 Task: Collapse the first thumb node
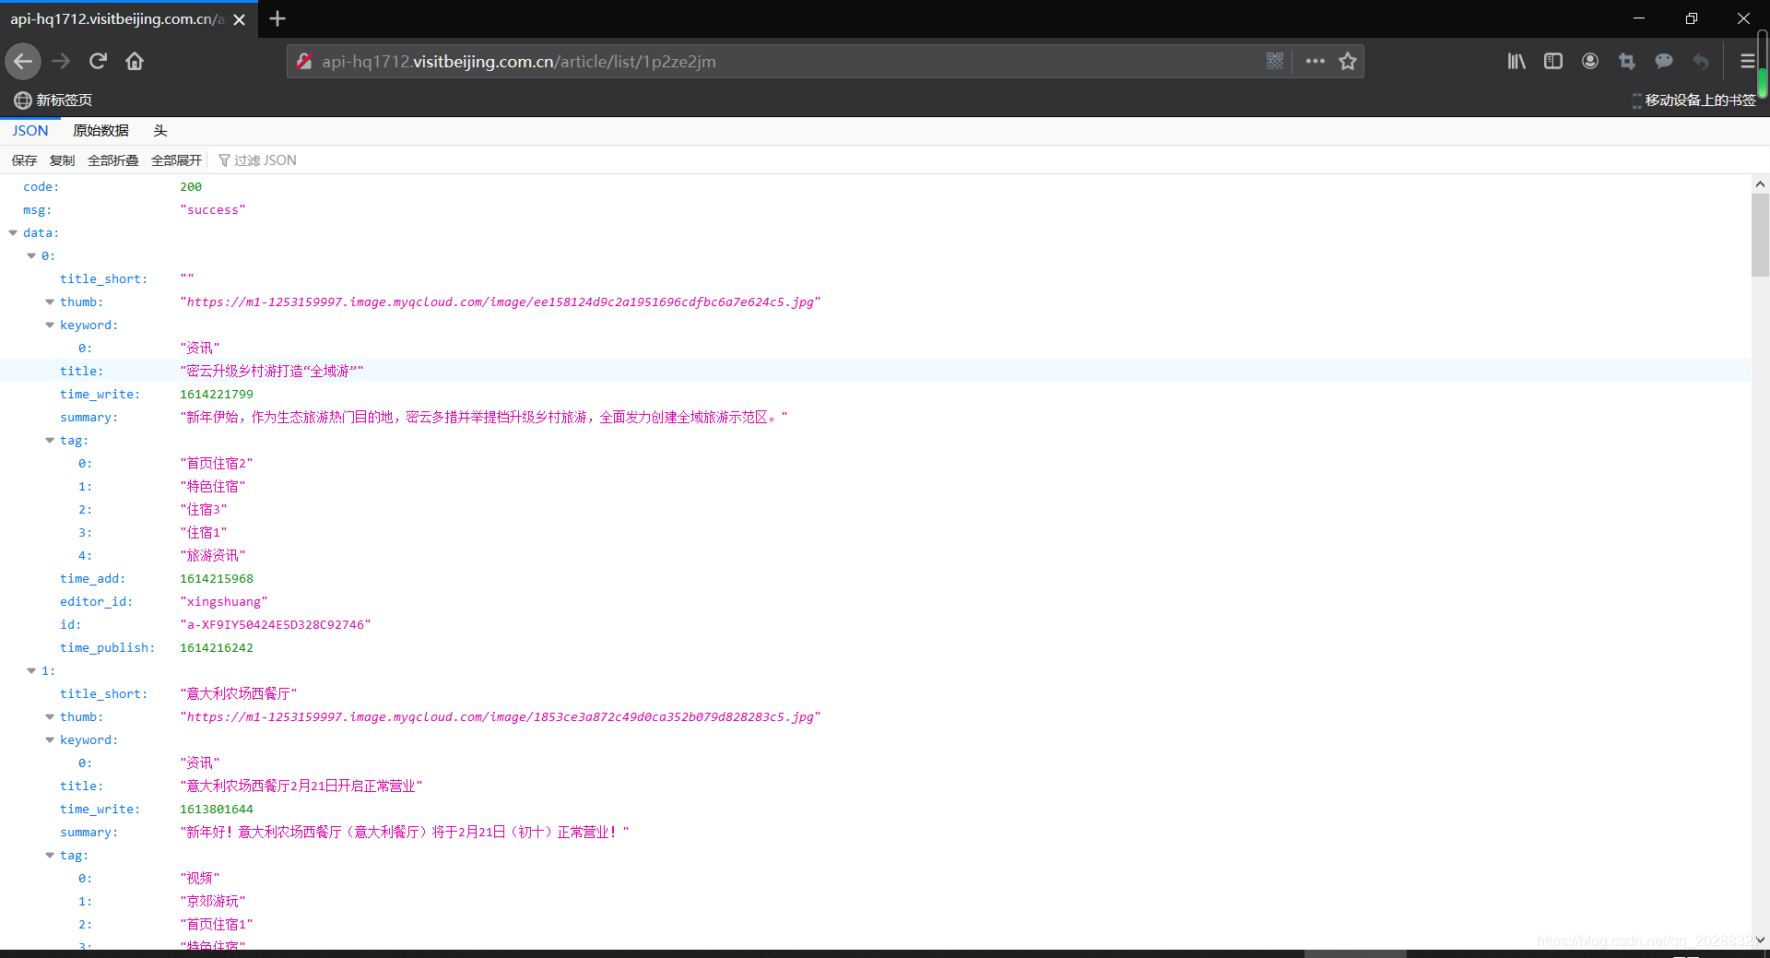(x=50, y=302)
